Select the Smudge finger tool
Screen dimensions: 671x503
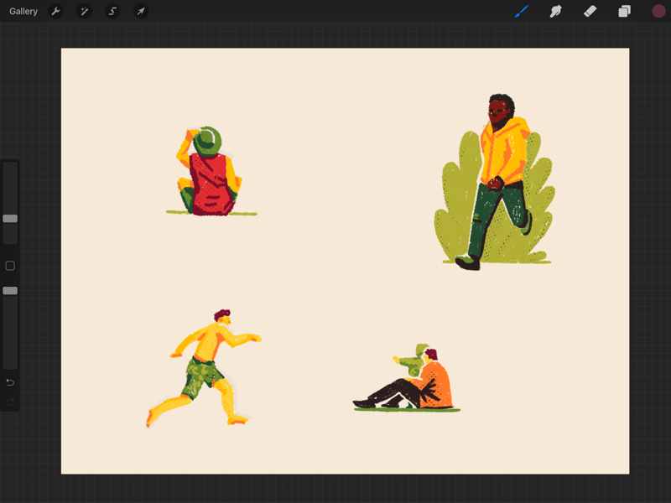coord(555,12)
